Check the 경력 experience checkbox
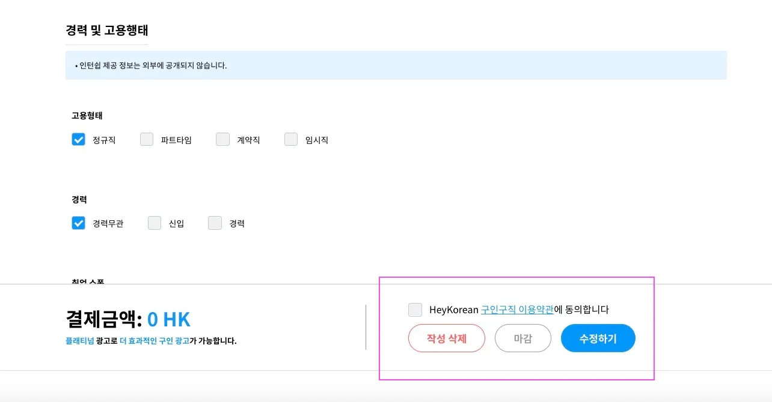 pyautogui.click(x=215, y=223)
